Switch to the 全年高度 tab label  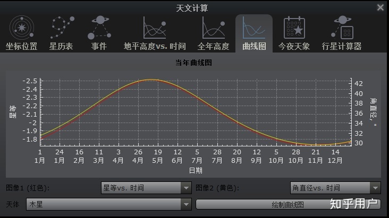click(213, 46)
